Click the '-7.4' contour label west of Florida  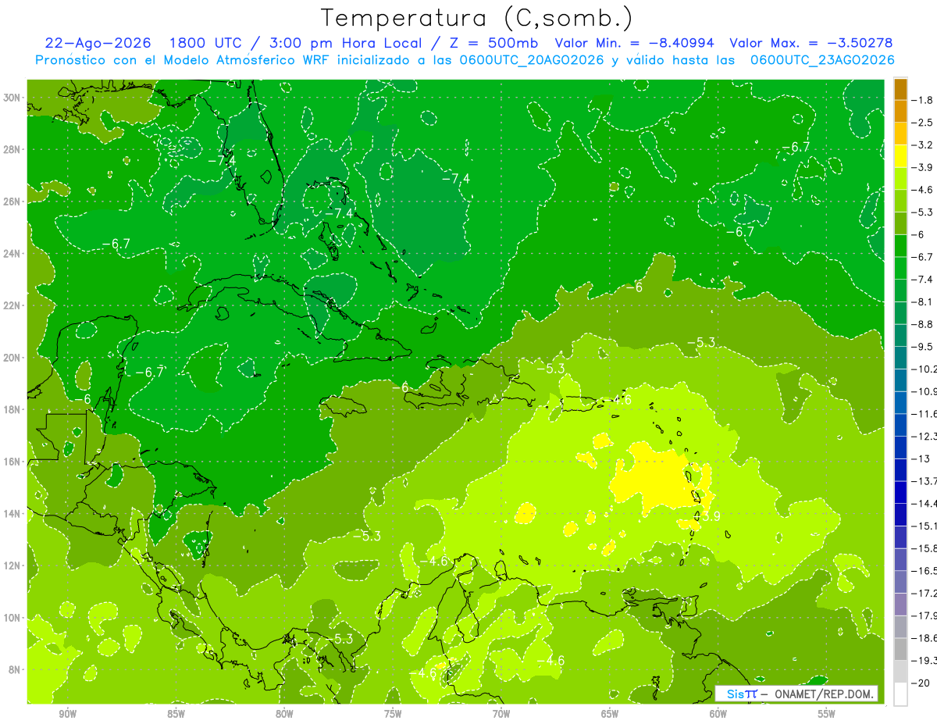[222, 160]
